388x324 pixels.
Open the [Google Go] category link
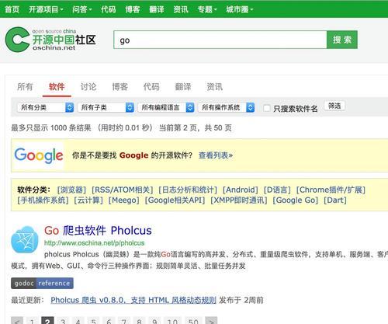coord(296,200)
